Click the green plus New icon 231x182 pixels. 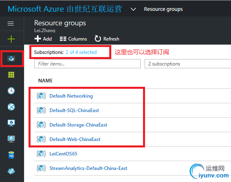coord(11,39)
